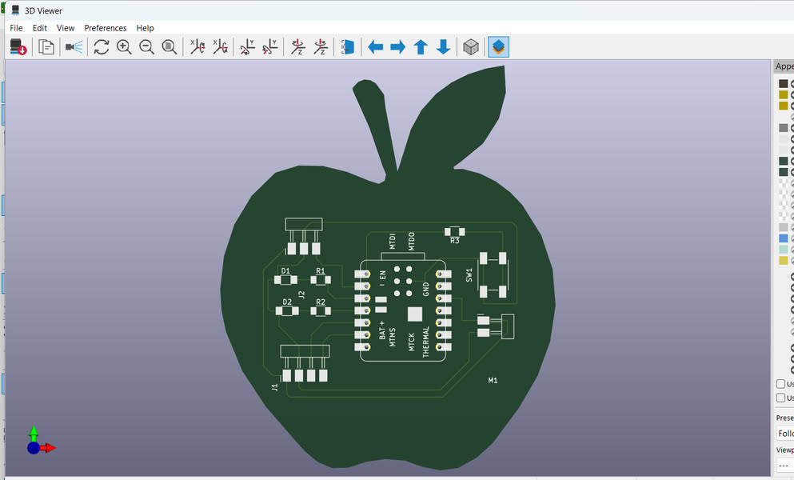This screenshot has width=794, height=480.
Task: Pan board left with blue left arrow
Action: pos(375,47)
